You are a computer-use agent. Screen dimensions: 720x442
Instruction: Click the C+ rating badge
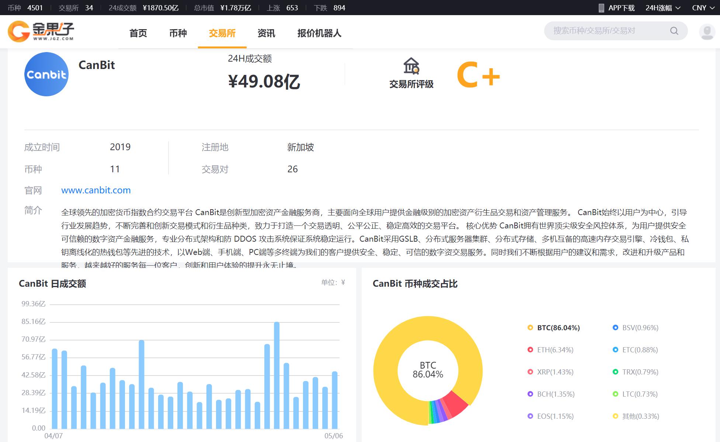tap(478, 75)
